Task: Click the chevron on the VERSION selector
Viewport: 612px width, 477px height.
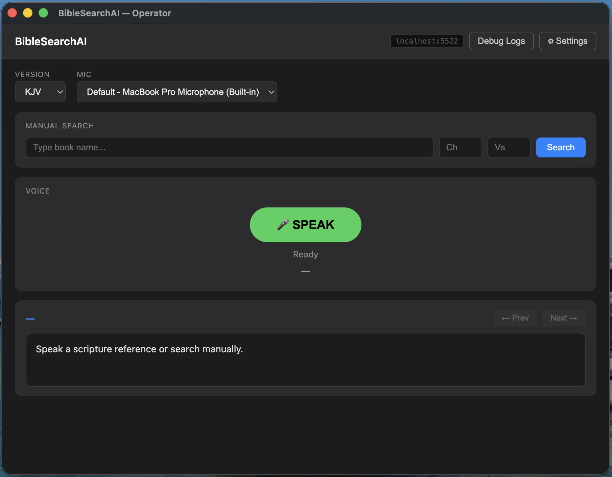Action: tap(60, 92)
